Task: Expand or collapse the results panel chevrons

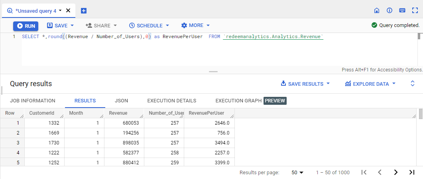Action: [x=413, y=83]
